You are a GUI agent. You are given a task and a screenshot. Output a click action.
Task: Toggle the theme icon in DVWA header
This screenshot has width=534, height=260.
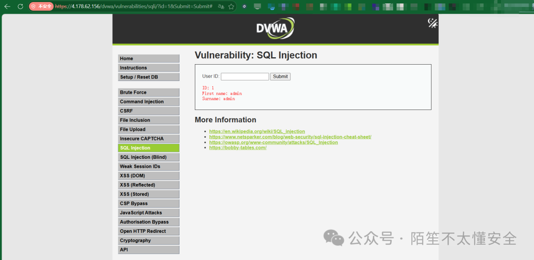tap(433, 23)
